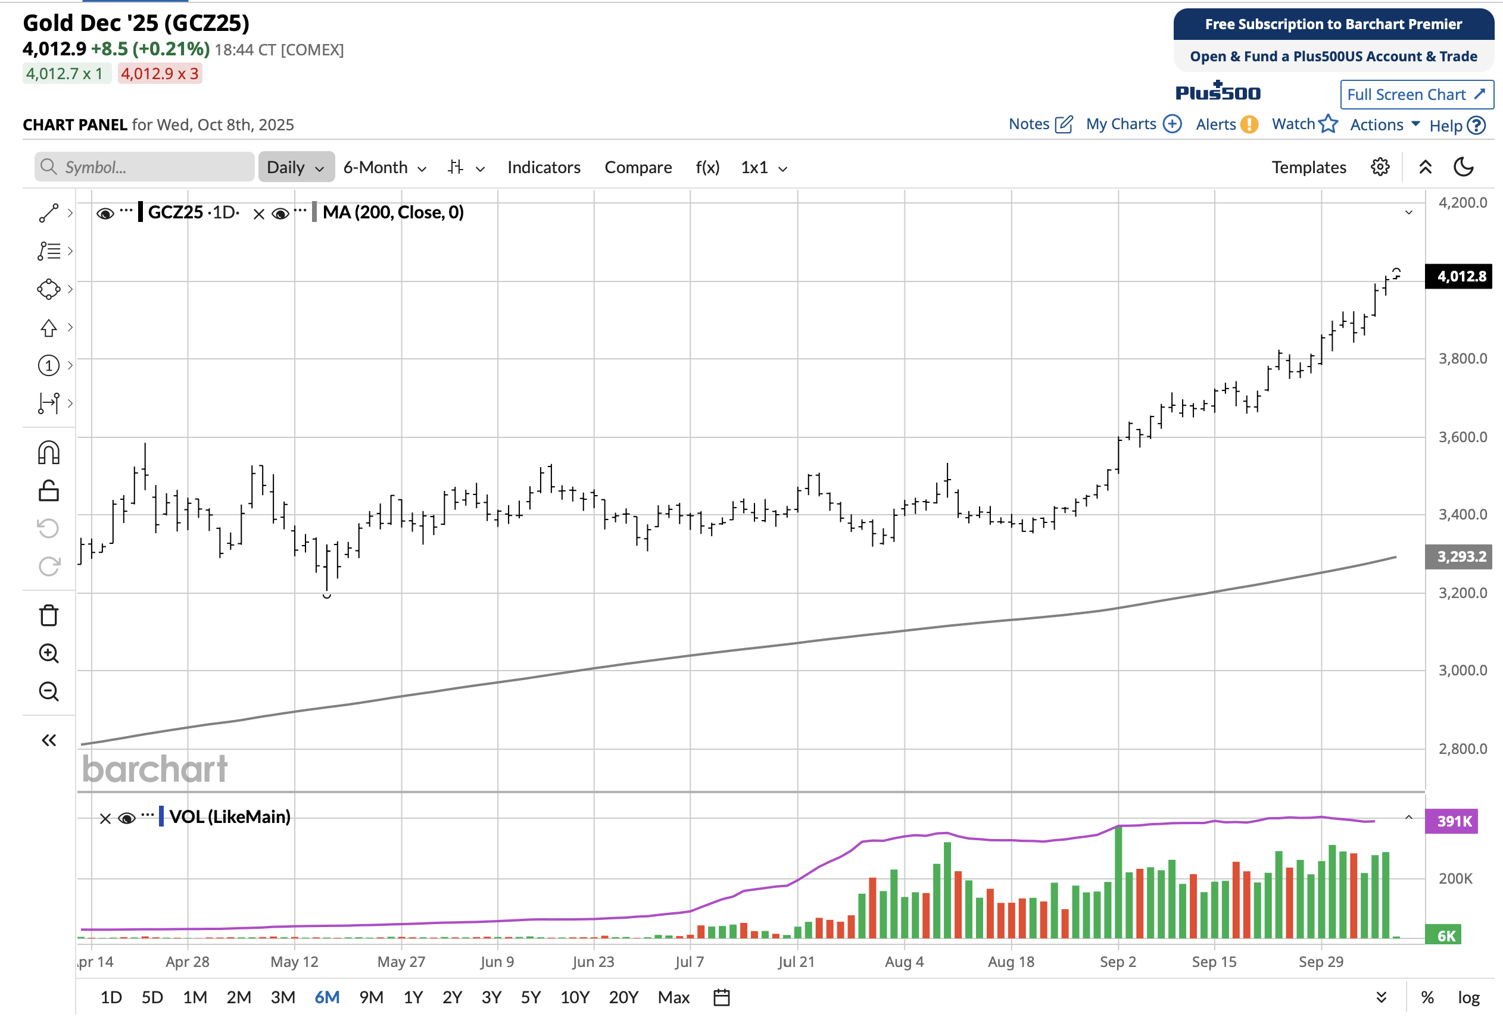Toggle visibility of MA 200 indicator
The image size is (1503, 1033).
coord(280,213)
